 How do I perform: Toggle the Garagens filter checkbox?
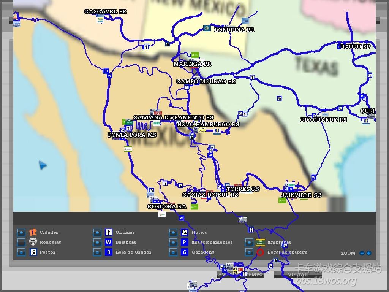[x=173, y=252]
